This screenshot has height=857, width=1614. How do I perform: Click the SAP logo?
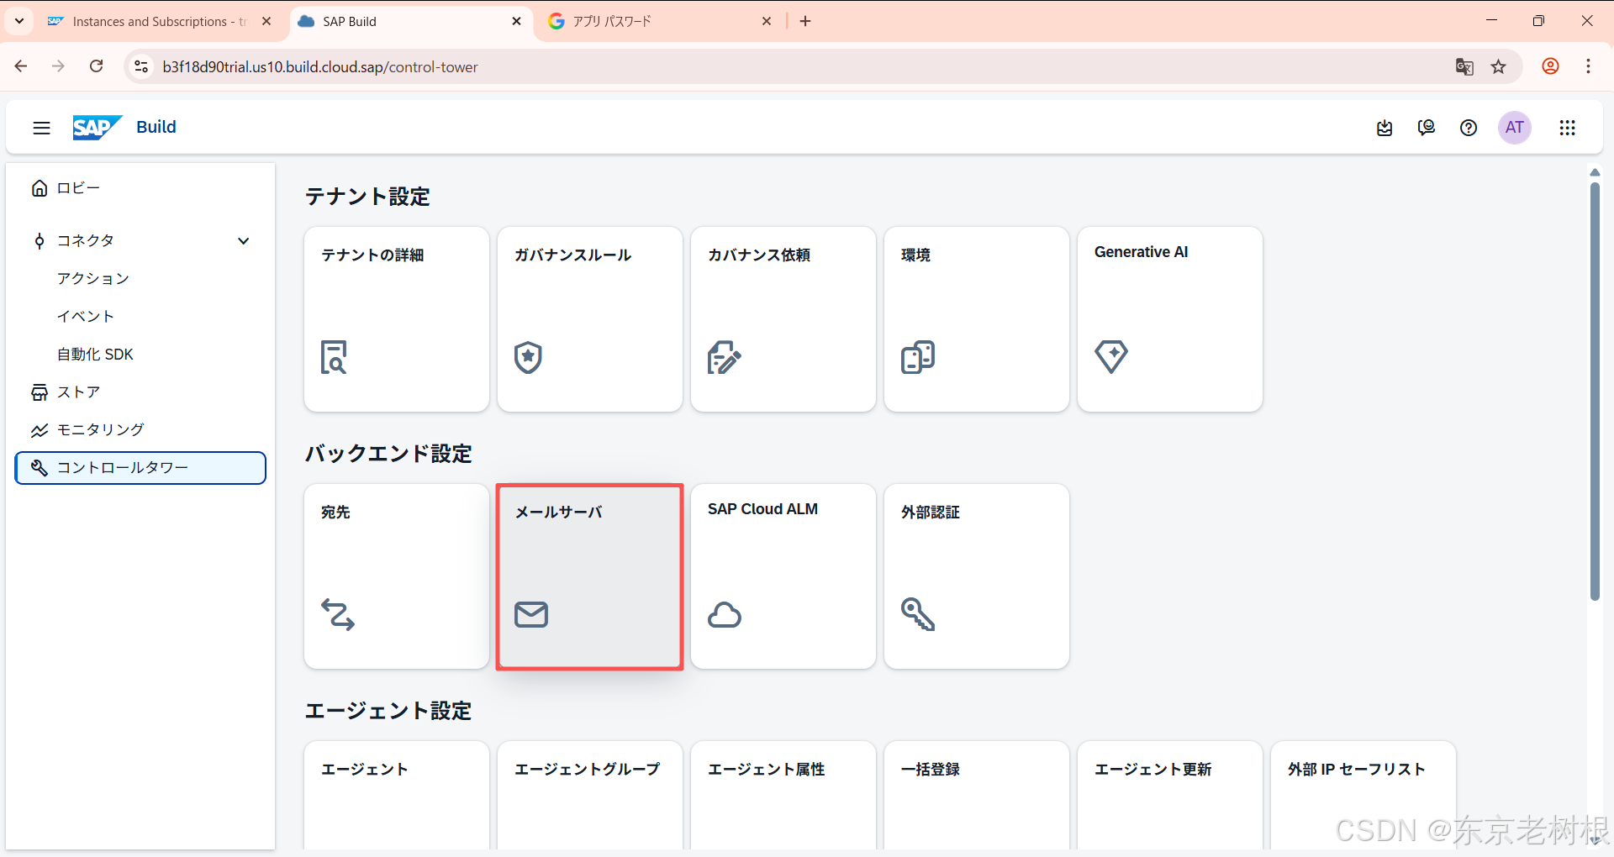coord(97,128)
